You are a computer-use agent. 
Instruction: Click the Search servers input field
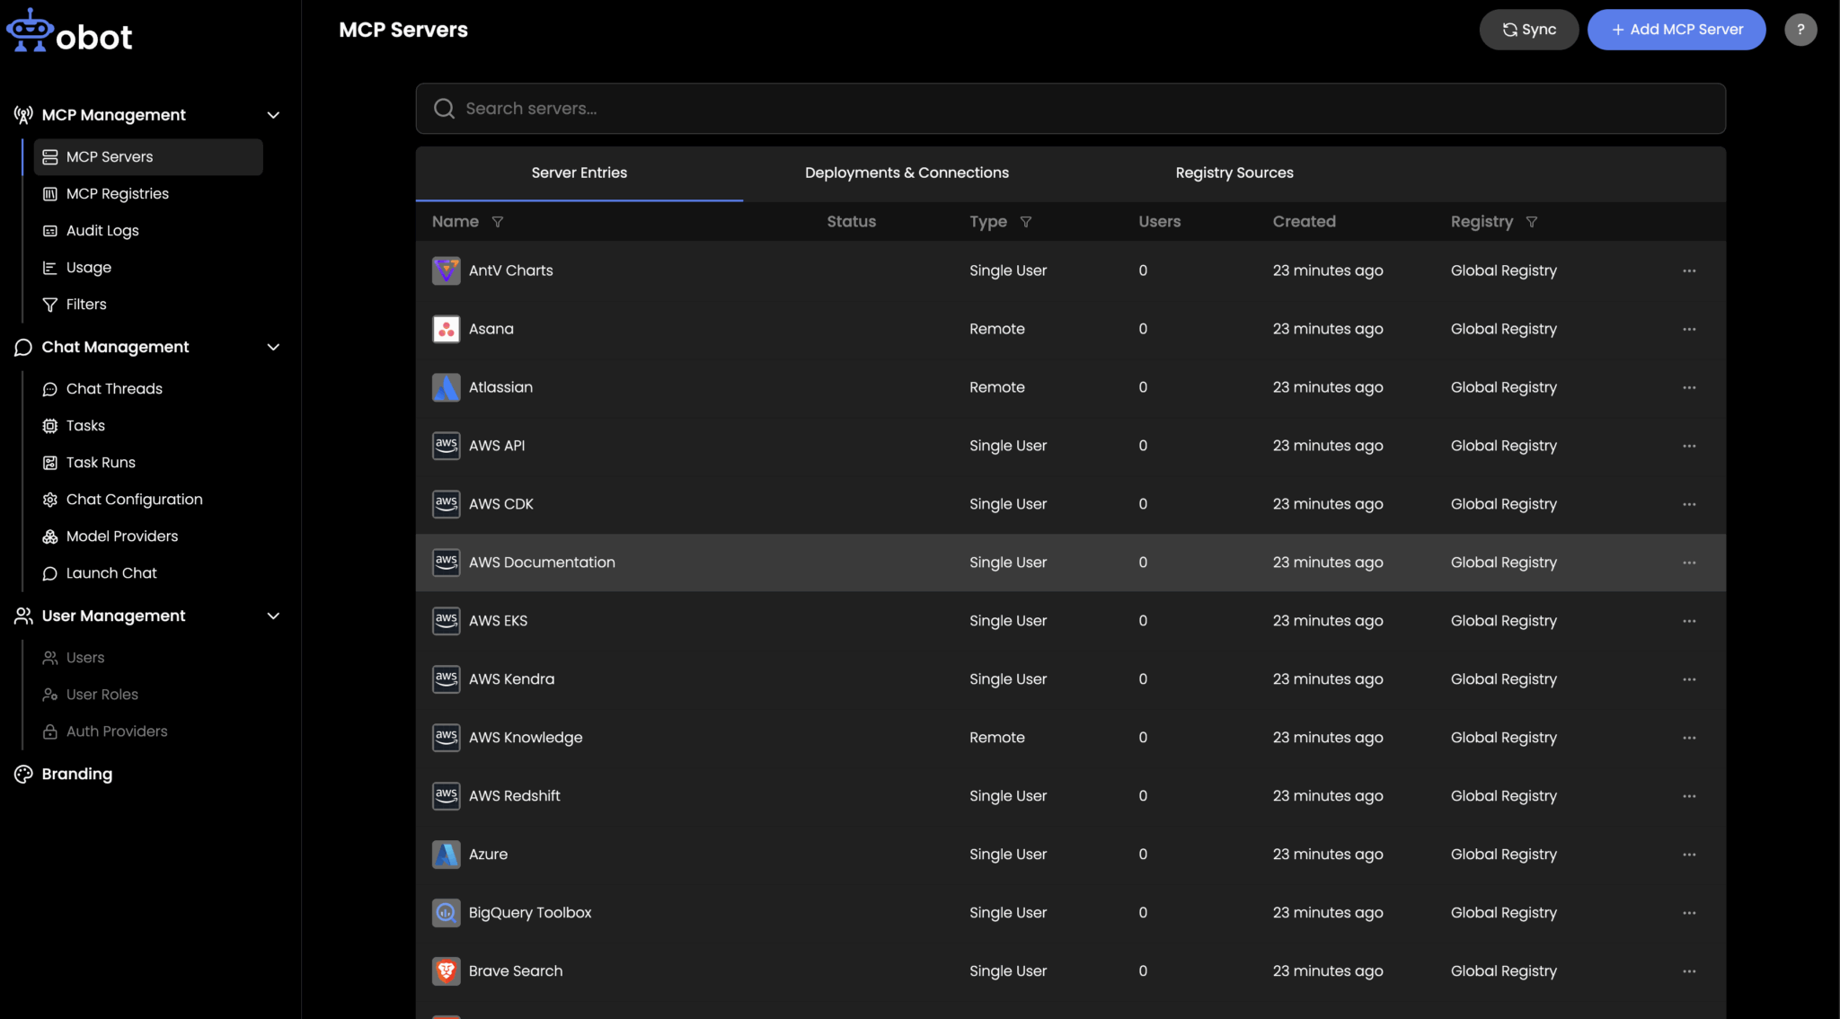pos(1069,109)
